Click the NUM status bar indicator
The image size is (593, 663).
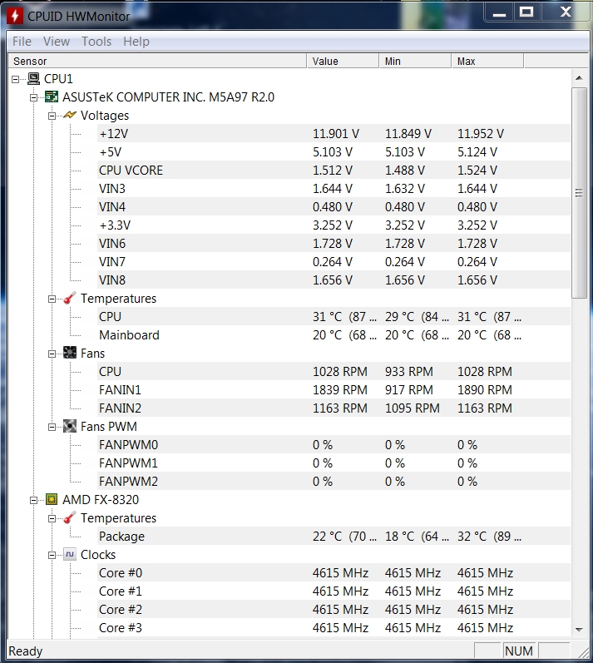point(519,651)
